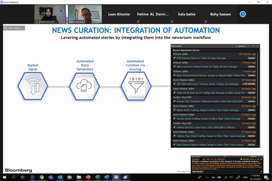
Task: Open File Explorer from the taskbar
Action: 79,177
